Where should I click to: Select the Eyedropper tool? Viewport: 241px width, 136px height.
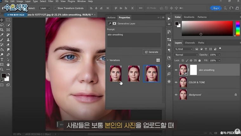(2, 35)
